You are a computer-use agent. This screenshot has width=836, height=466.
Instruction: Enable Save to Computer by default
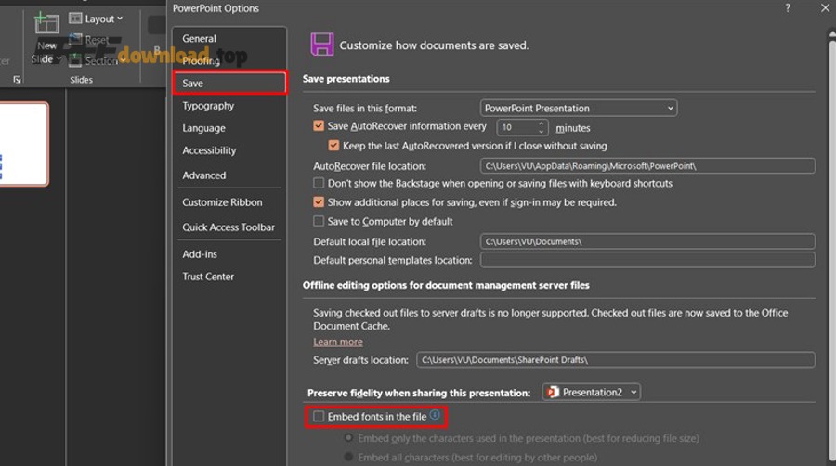pos(319,221)
